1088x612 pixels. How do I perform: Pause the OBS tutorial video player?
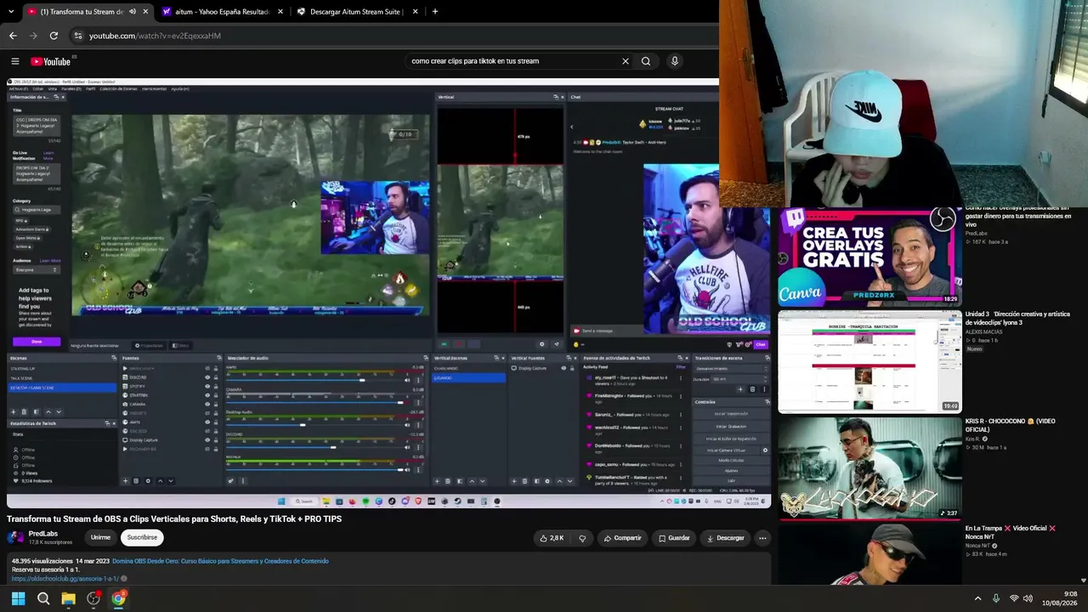[x=388, y=293]
